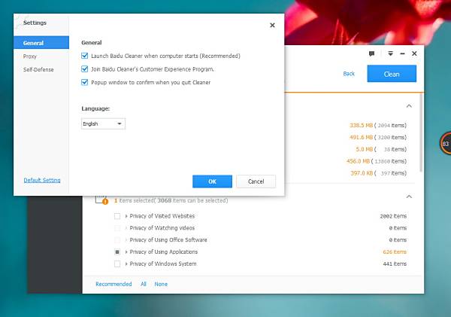Expand Privacy of Windows System arrow
451x317 pixels.
click(126, 264)
